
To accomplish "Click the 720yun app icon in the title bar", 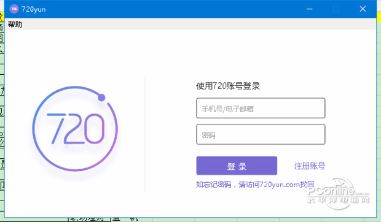I will click(14, 9).
